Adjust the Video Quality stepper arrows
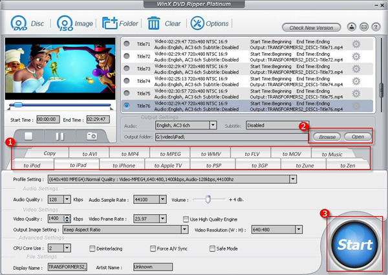Viewport: 388px width, 275px height. pos(67,219)
